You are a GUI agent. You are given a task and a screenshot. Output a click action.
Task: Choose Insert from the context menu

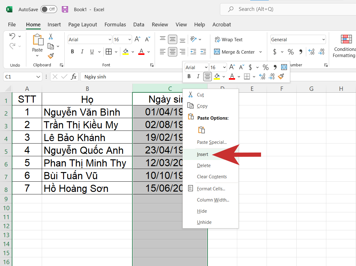[203, 154]
